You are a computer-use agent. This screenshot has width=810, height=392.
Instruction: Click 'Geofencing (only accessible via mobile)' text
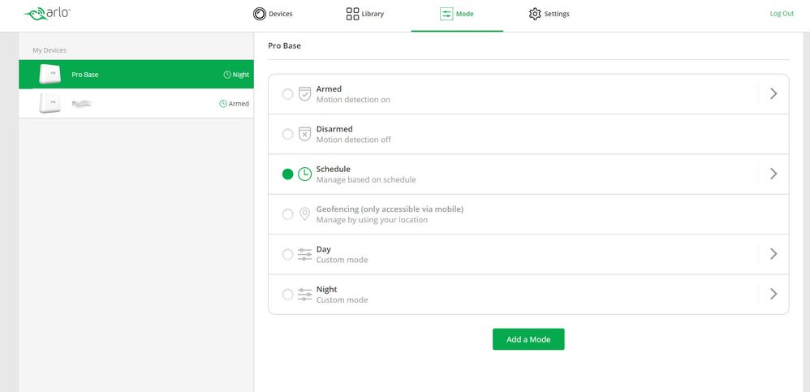click(x=390, y=209)
